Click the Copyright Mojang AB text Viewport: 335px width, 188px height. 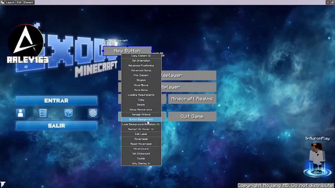tap(286, 185)
